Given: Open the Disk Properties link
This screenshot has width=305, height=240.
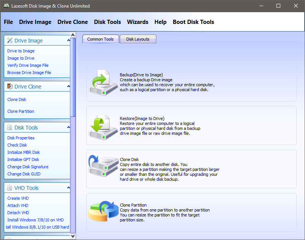Looking at the screenshot, I should [21, 138].
